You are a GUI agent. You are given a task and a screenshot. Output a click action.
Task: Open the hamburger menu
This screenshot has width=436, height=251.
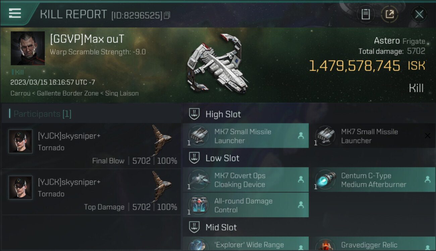tap(15, 13)
